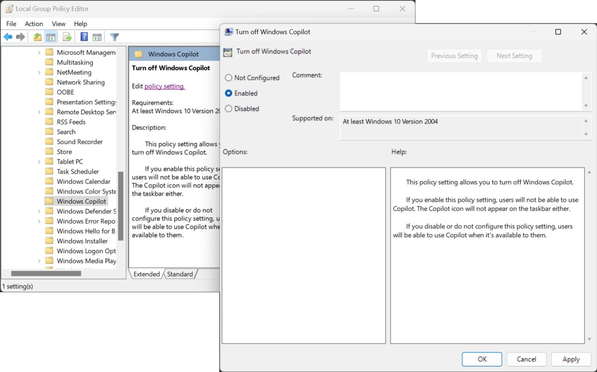
Task: Click the Help pane scroll down arrow
Action: point(589,339)
